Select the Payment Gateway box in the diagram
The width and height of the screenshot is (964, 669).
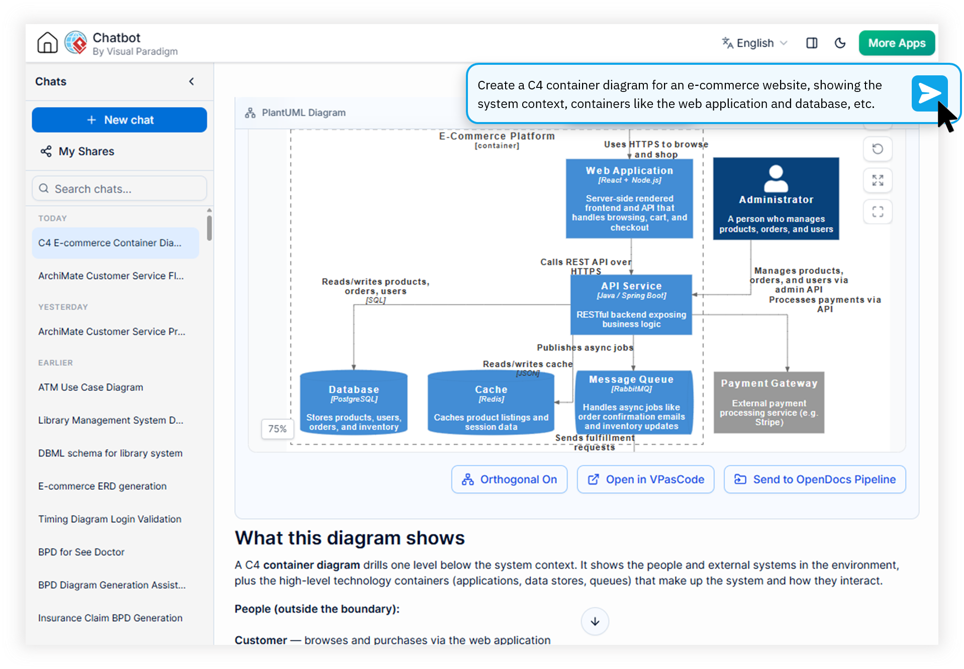(x=769, y=403)
